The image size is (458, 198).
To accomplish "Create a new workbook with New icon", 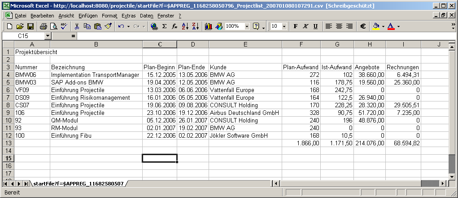I will point(9,26).
